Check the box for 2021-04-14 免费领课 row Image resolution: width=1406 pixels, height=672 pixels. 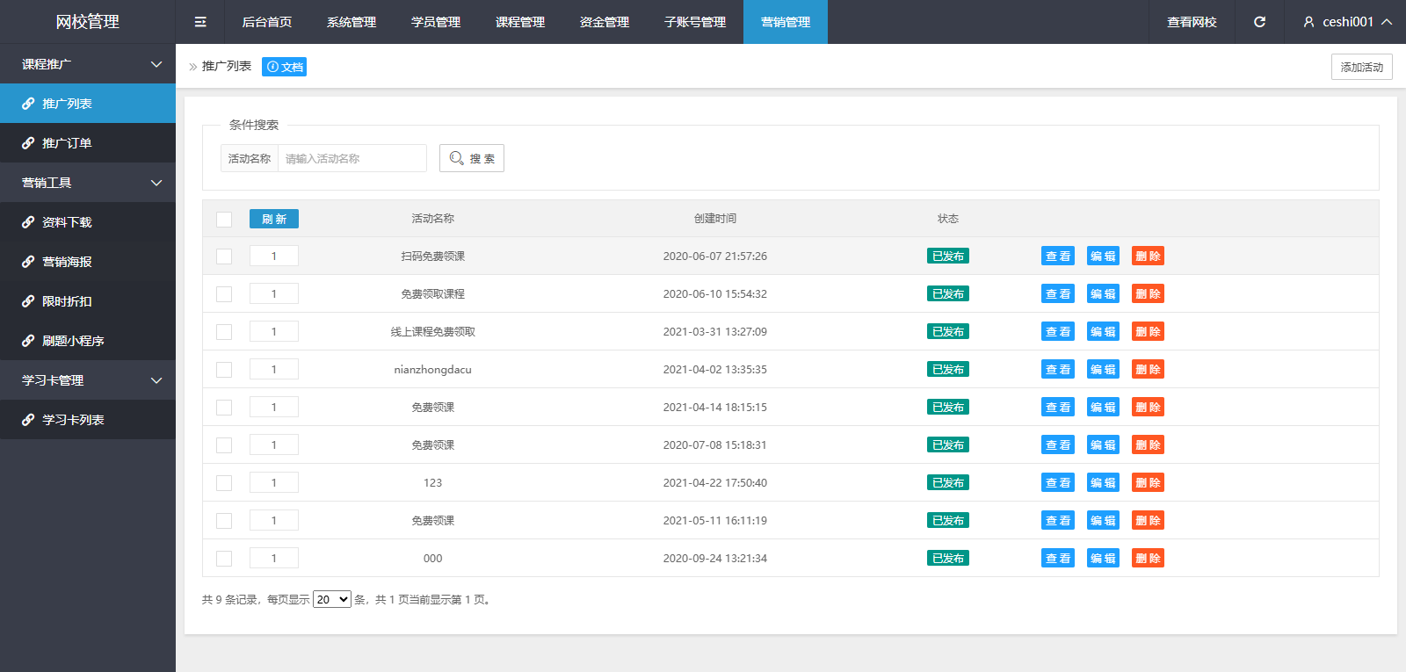pyautogui.click(x=224, y=408)
